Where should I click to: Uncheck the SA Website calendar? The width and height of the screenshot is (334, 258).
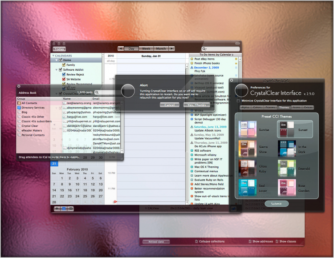(x=64, y=79)
